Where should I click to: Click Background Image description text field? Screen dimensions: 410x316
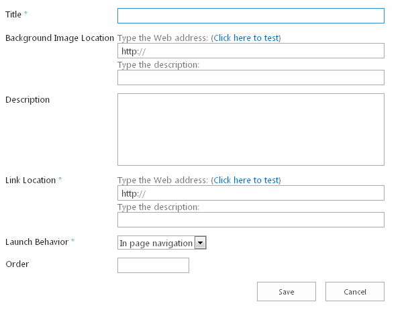[250, 78]
